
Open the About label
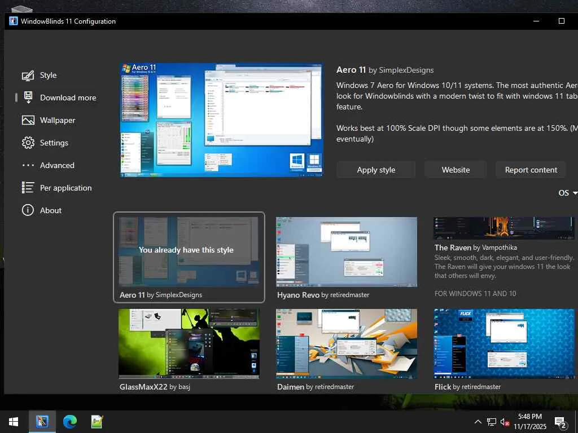[51, 210]
